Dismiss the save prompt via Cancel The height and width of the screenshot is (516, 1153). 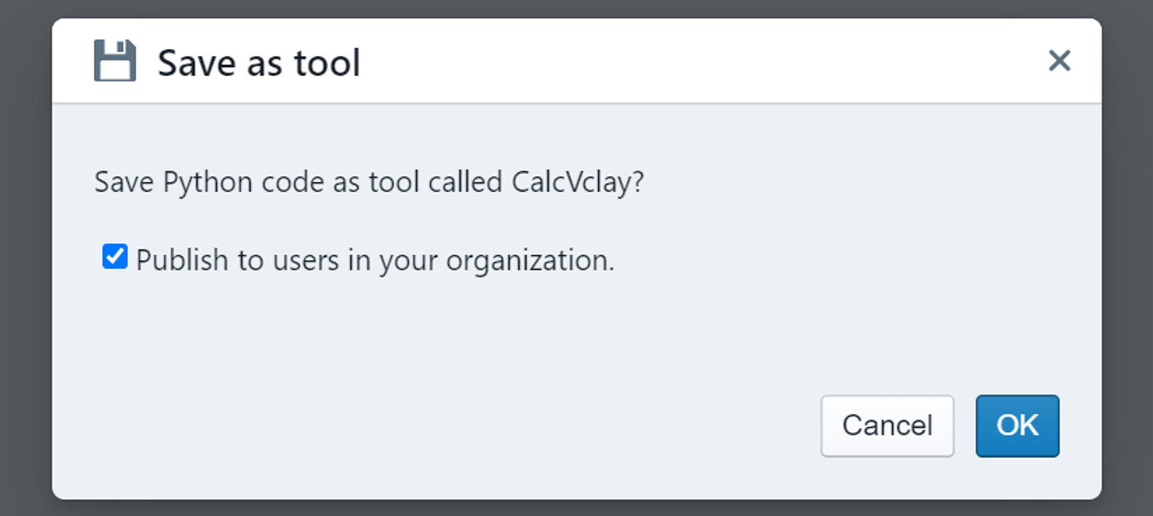(887, 425)
